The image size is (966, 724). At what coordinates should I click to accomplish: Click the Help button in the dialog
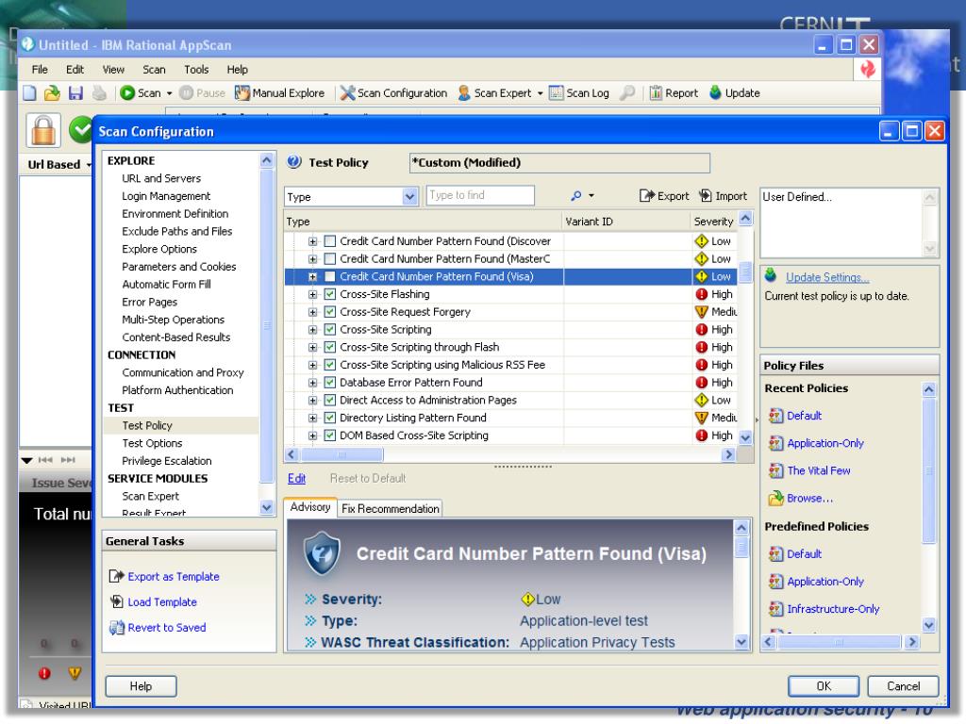(x=141, y=686)
